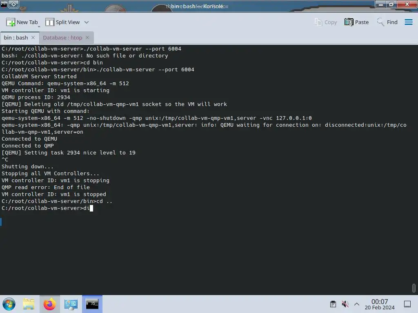This screenshot has width=418, height=313.
Task: Click the Split View button
Action: coord(62,22)
